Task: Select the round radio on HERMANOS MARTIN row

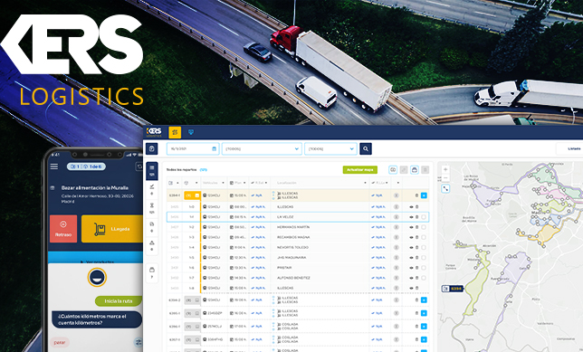Action: click(x=424, y=227)
